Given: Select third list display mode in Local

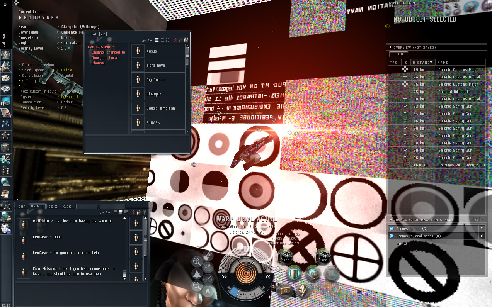Looking at the screenshot, I should [x=168, y=40].
